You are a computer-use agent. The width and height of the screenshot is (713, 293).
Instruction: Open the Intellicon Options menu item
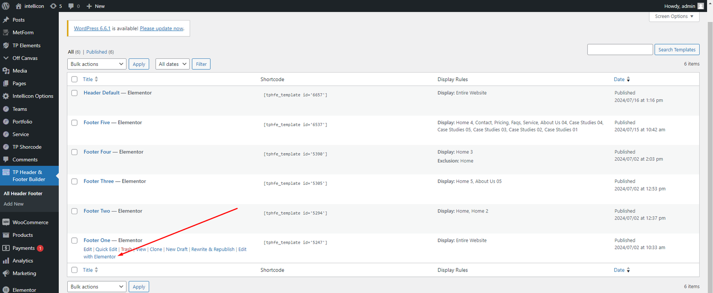pyautogui.click(x=33, y=96)
